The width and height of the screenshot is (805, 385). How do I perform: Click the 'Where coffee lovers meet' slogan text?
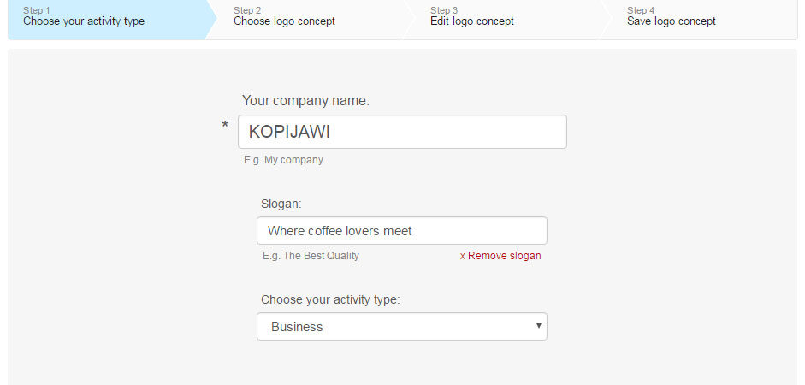[340, 231]
